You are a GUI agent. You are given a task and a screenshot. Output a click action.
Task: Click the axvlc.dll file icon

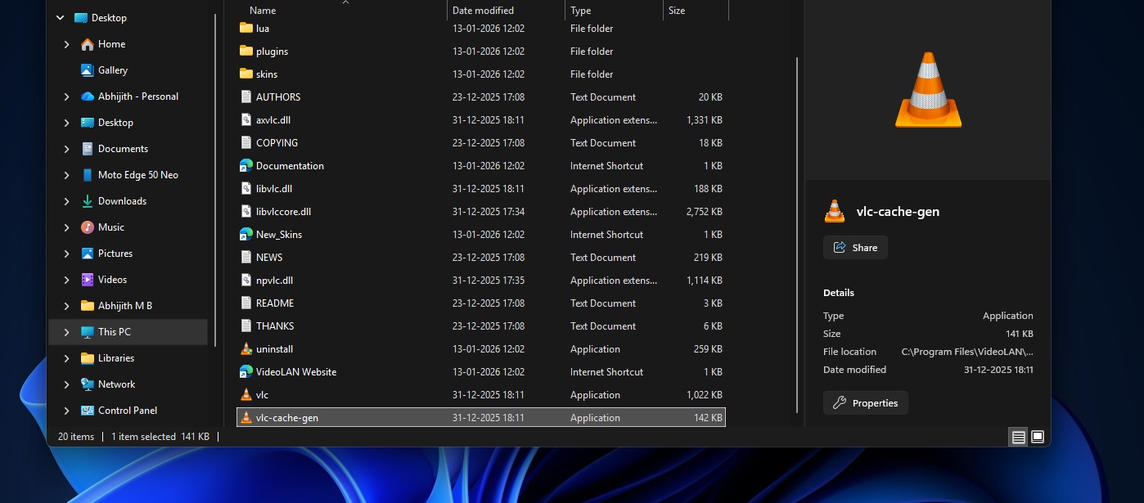(x=246, y=119)
